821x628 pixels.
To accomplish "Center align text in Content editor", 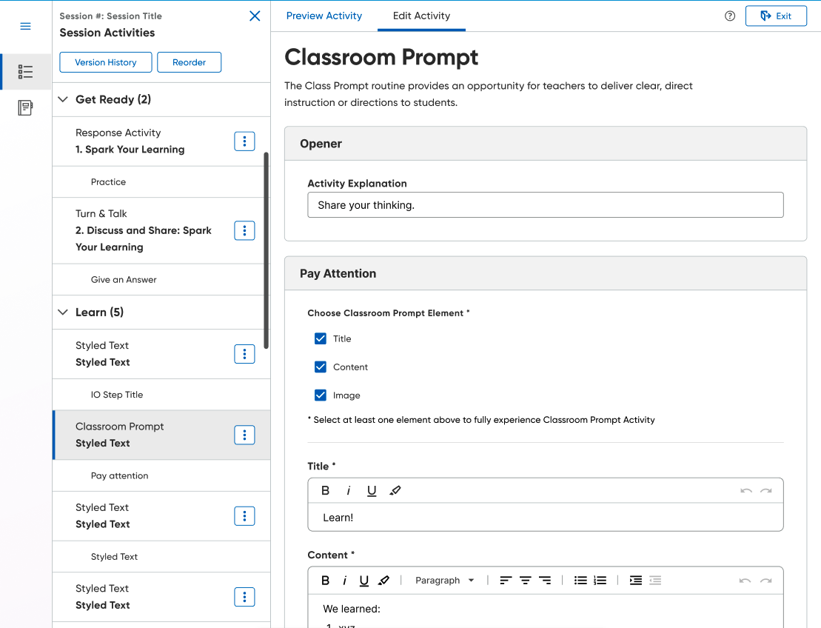I will point(525,581).
